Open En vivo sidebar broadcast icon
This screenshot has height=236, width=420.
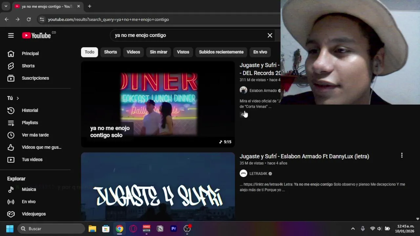click(11, 202)
